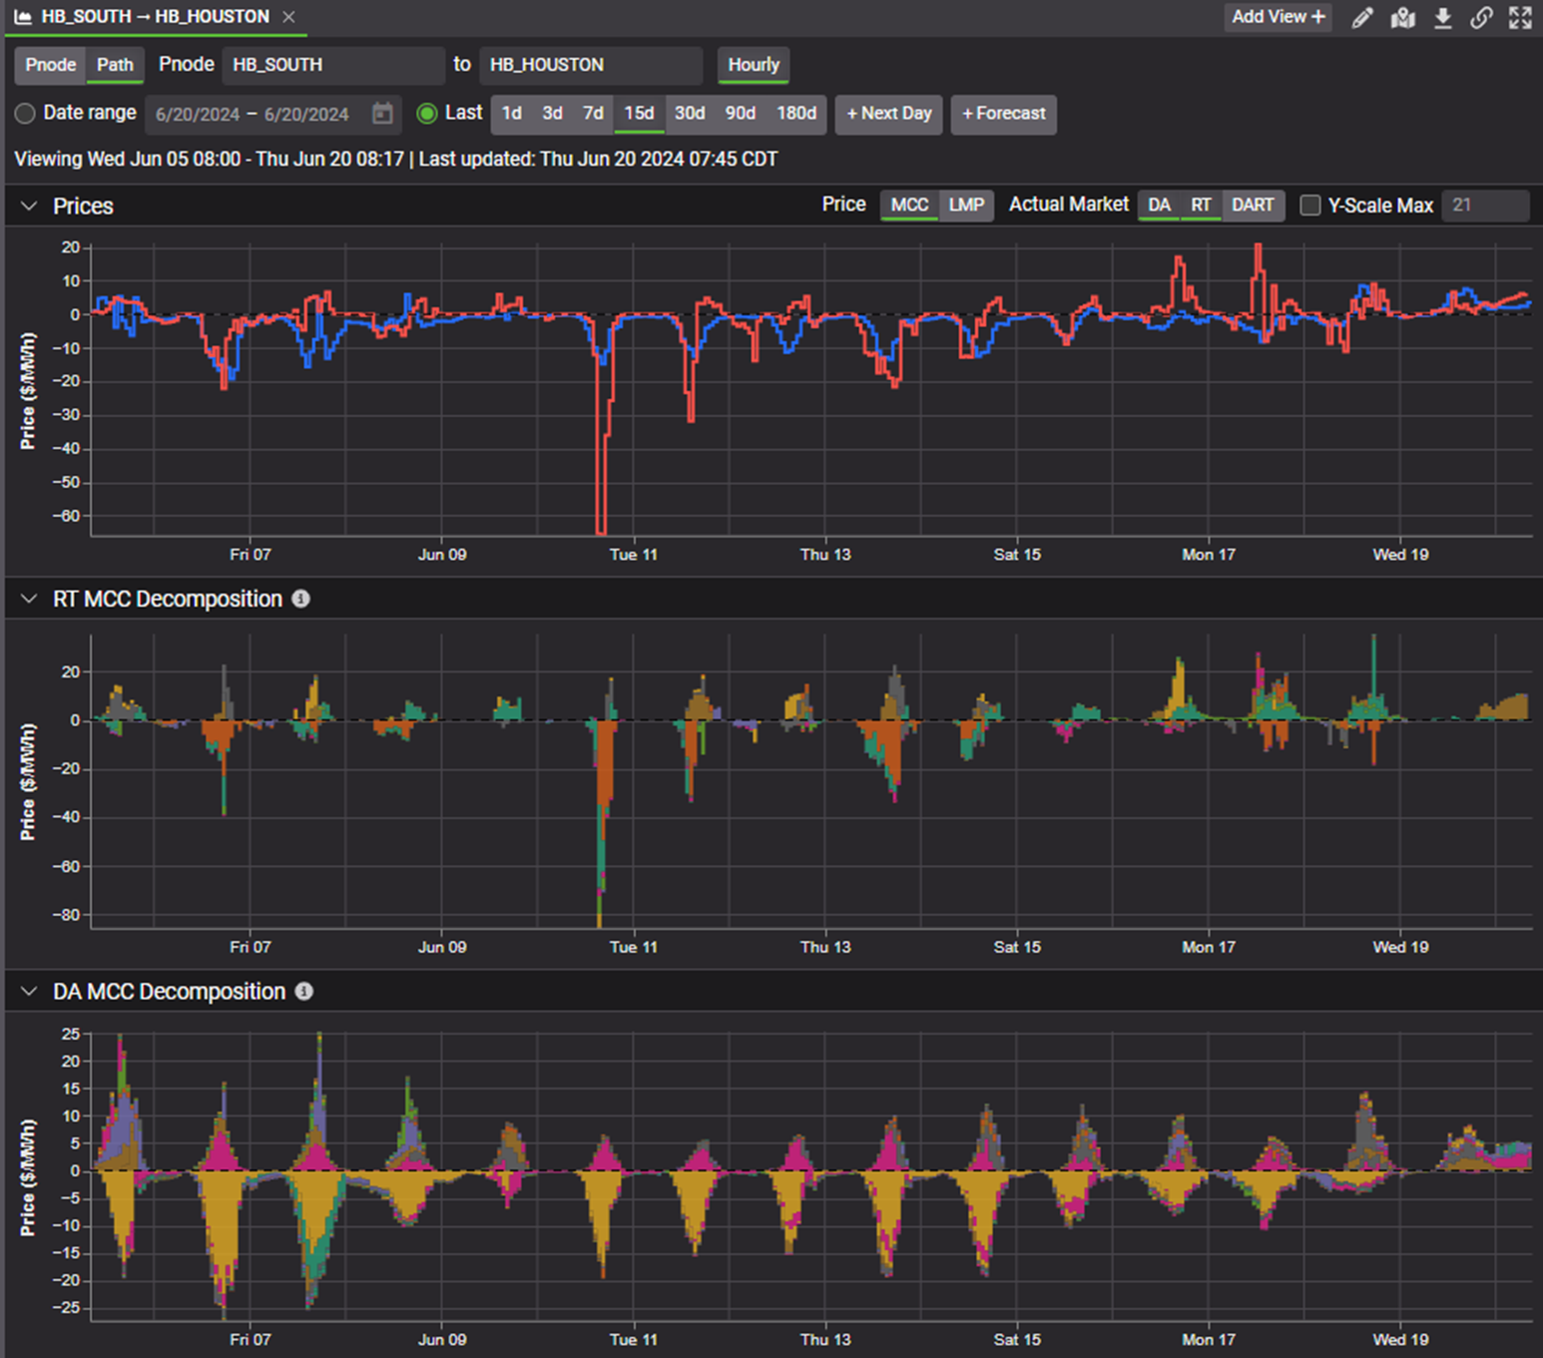1543x1358 pixels.
Task: Select the 30d time range
Action: (x=690, y=114)
